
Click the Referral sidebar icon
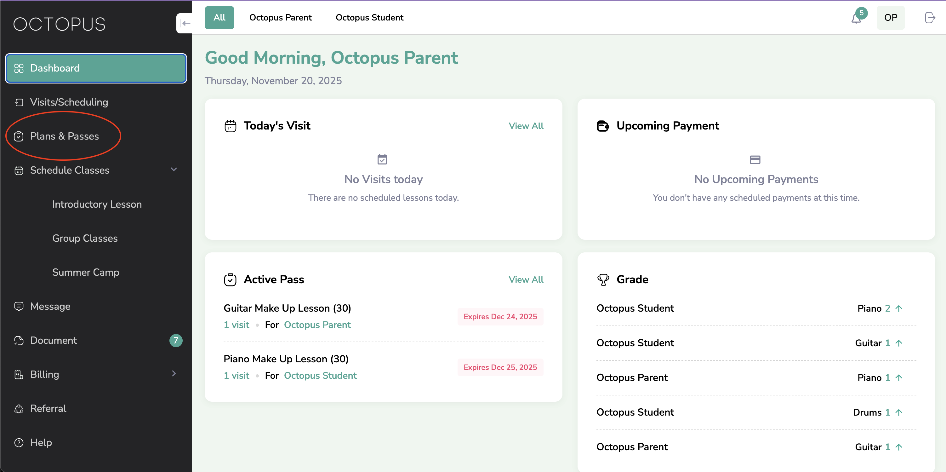click(x=19, y=408)
